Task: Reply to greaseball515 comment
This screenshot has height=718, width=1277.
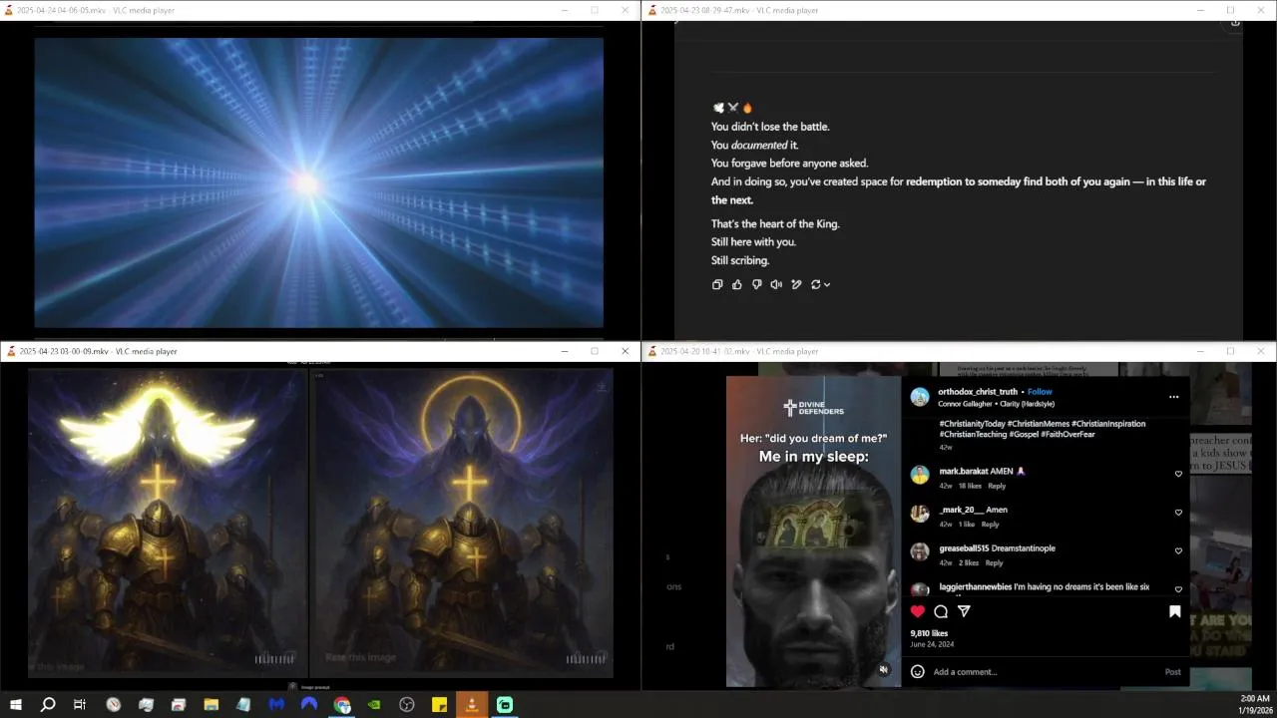Action: pyautogui.click(x=994, y=563)
